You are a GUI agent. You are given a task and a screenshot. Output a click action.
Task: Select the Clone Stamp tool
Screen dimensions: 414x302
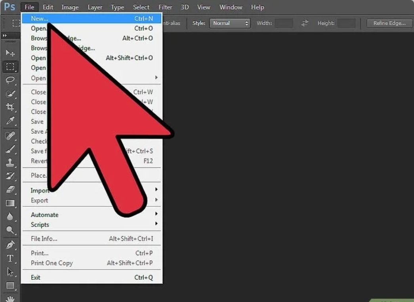[10, 163]
